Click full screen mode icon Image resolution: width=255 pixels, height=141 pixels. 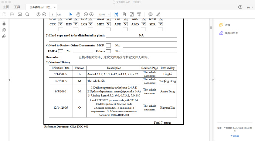click(x=132, y=14)
